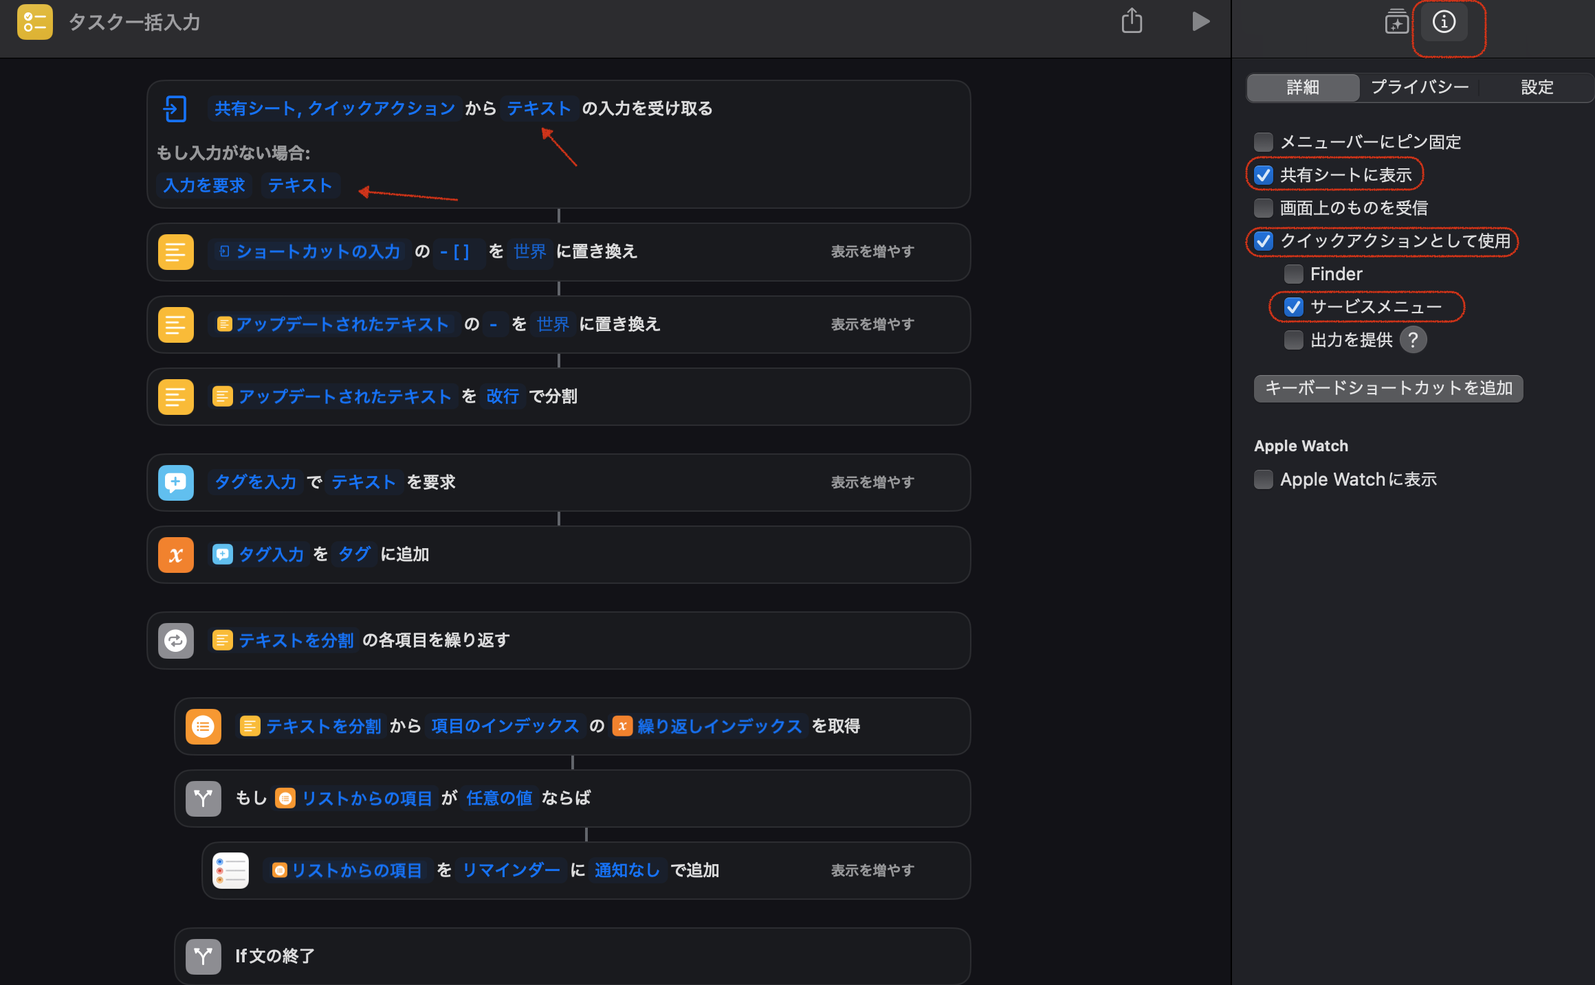Click the shortcut details info icon
This screenshot has width=1595, height=985.
pos(1444,21)
